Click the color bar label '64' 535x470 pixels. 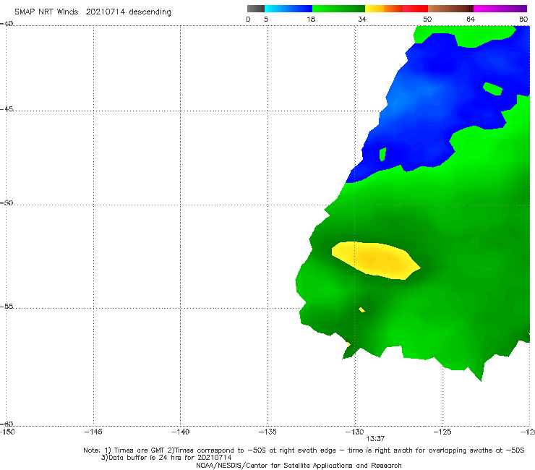coord(471,20)
